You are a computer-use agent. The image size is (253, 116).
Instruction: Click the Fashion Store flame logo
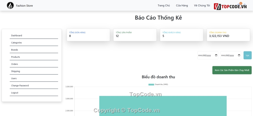point(10,6)
